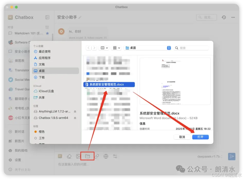243x179 pixels.
Task: Click the eraser clear-chat icon in Chatbox toolbar
Action: (69, 156)
